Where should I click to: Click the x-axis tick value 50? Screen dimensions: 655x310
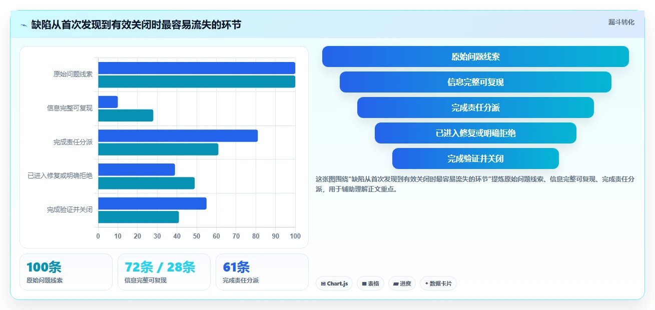[x=197, y=236]
